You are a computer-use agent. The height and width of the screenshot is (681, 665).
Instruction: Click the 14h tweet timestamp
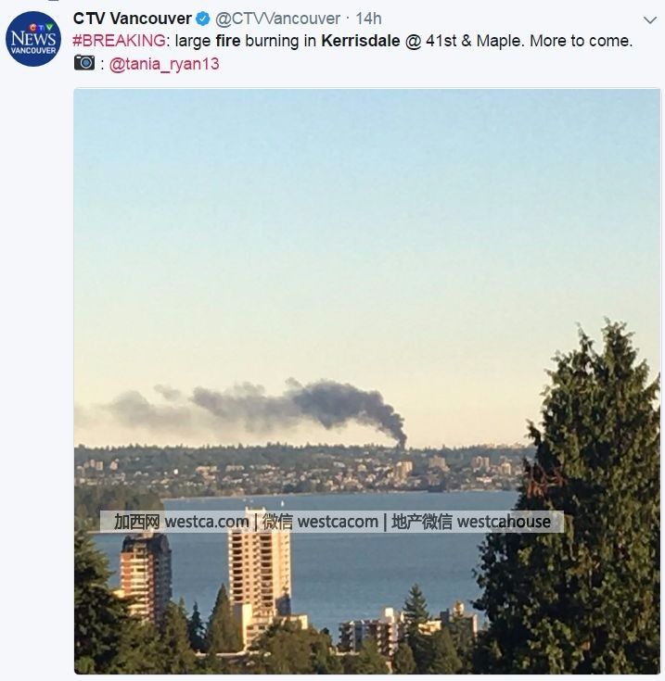point(368,19)
